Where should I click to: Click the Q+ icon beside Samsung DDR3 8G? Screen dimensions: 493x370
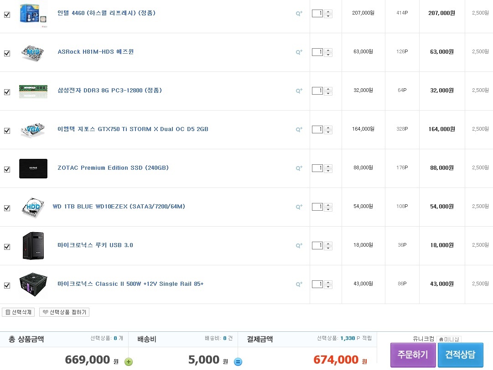(x=299, y=91)
